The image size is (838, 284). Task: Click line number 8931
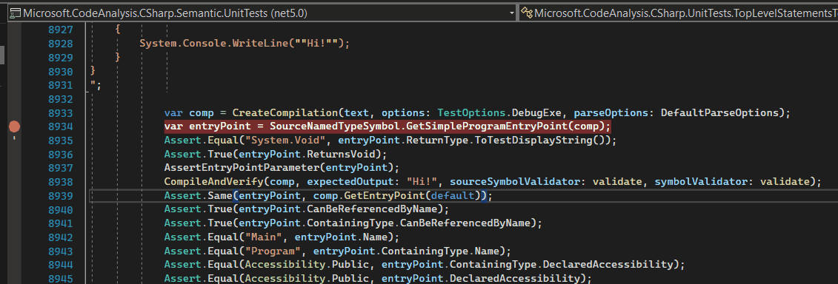61,85
